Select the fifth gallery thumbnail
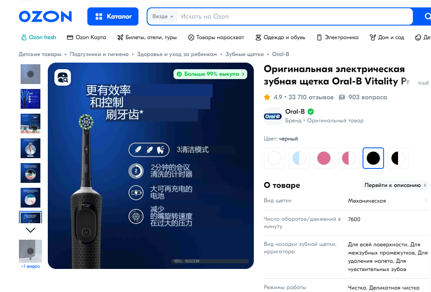Viewport: 431px width, 292px height. (30, 173)
